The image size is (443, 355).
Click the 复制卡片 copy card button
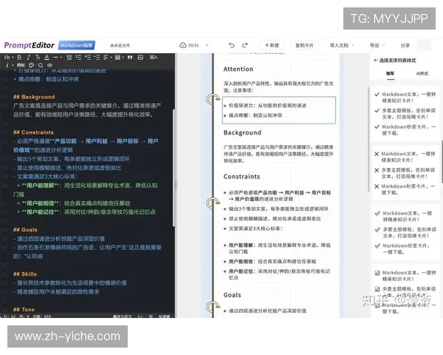coord(304,45)
